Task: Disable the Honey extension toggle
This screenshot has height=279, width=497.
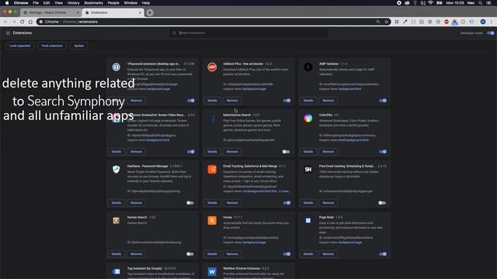Action: click(x=287, y=254)
